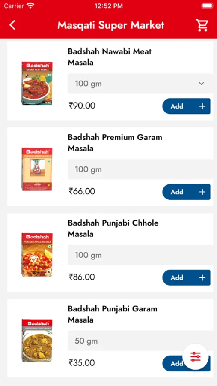View Premium Garam Masala product image
Screen dimensions: 217x386
point(37,169)
